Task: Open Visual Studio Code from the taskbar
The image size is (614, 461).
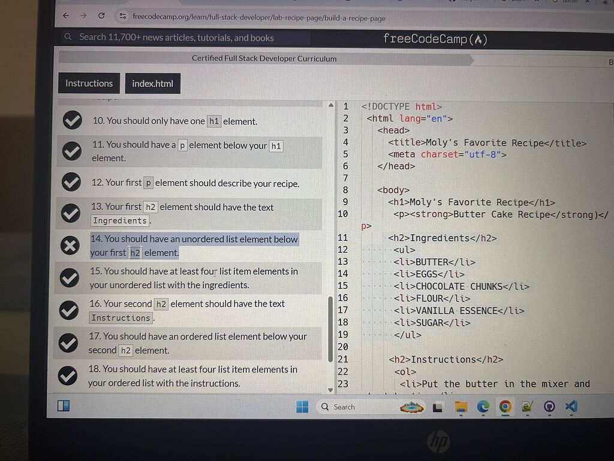Action: [570, 406]
